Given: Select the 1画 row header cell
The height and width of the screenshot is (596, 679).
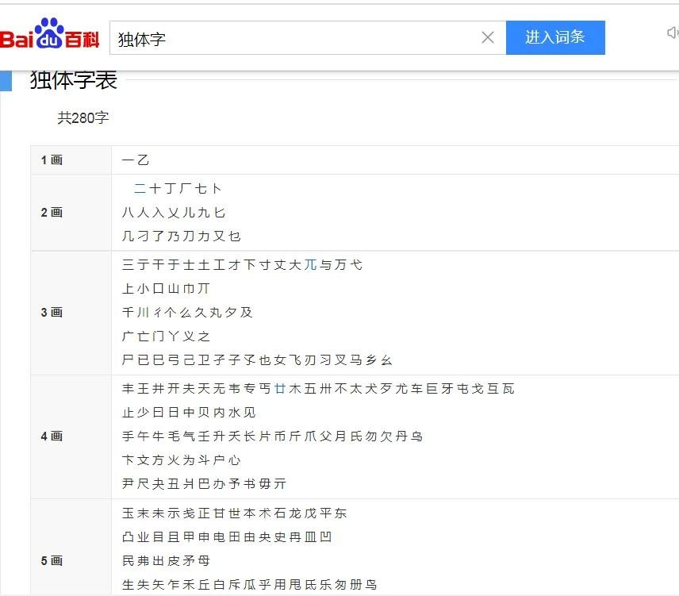Looking at the screenshot, I should click(x=52, y=160).
